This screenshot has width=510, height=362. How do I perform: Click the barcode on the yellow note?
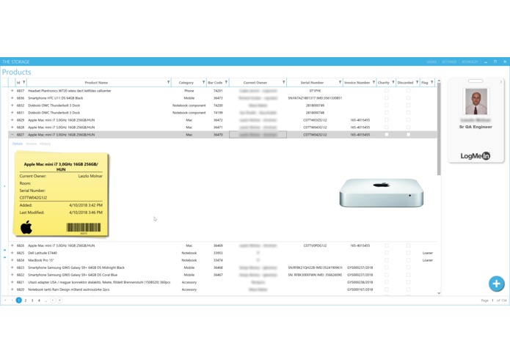(84, 228)
